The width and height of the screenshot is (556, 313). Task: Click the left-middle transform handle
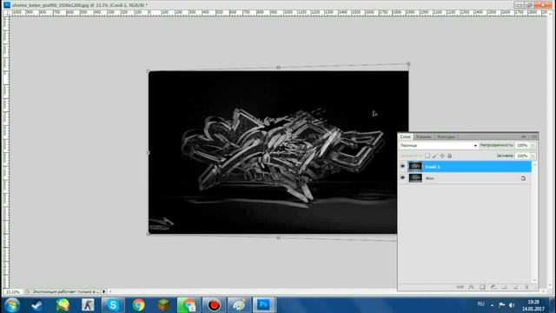[x=149, y=153]
